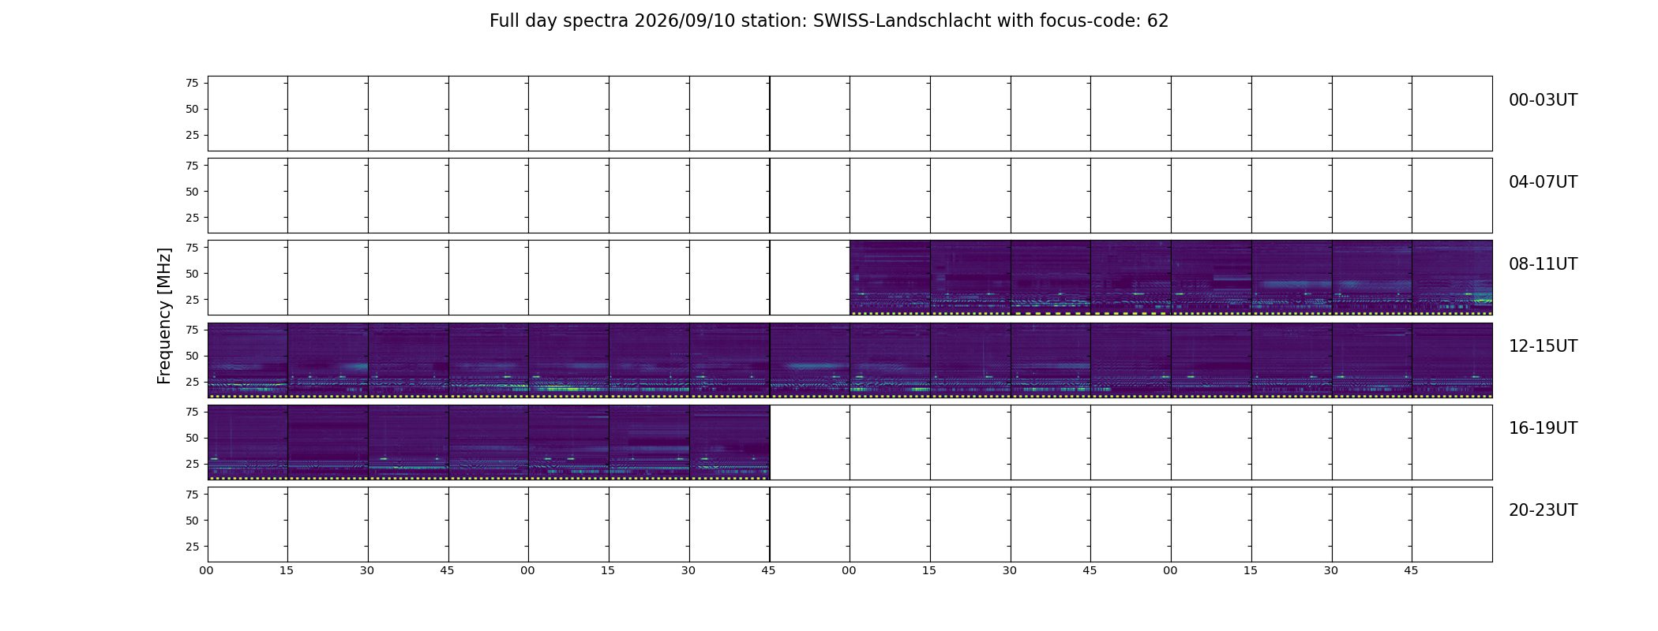Image resolution: width=1658 pixels, height=631 pixels.
Task: Click the Frequency [MHz] axis label
Action: (164, 316)
